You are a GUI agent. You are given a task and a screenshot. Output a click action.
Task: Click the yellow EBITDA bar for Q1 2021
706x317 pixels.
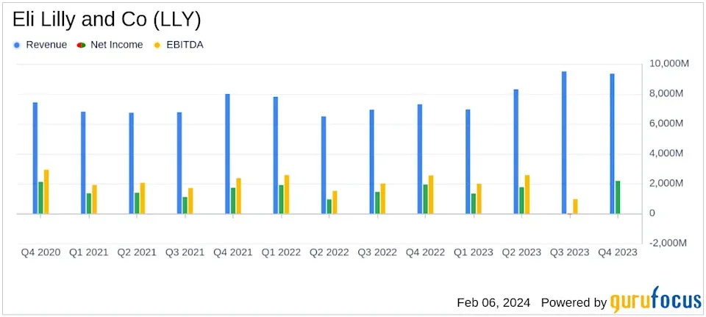[x=94, y=199]
